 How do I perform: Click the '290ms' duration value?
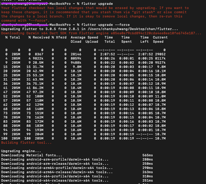coord(148,168)
